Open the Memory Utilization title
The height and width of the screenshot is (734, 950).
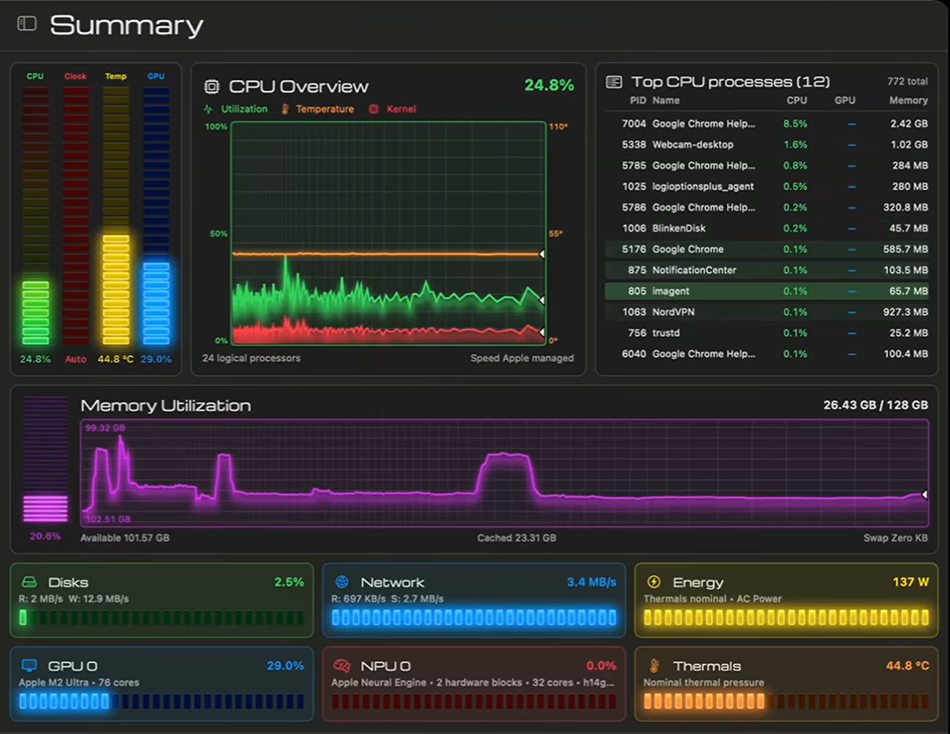click(165, 405)
